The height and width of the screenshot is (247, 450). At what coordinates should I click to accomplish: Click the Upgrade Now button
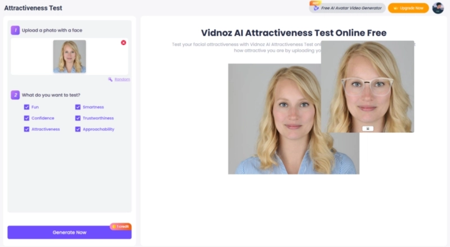408,8
